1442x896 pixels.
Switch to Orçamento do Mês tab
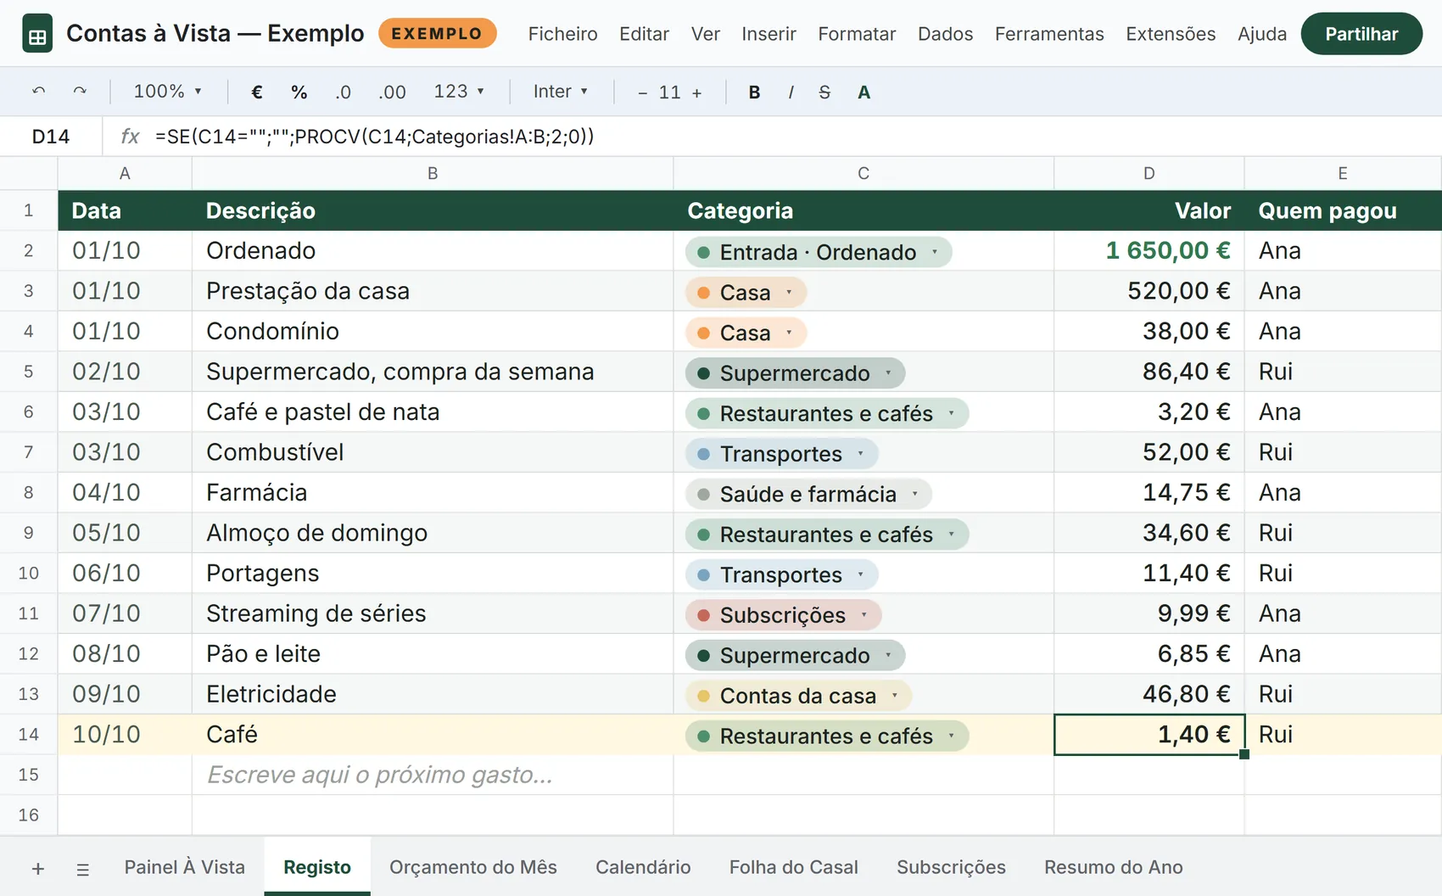473,867
